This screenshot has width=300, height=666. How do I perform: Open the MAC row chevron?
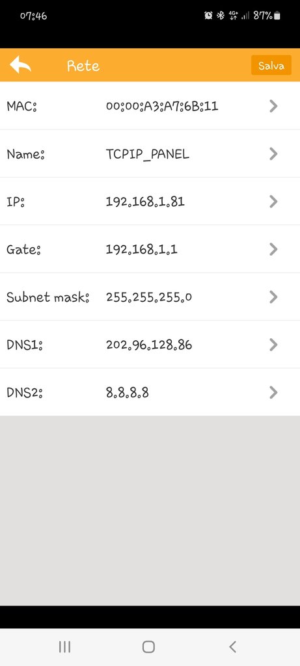coord(274,106)
